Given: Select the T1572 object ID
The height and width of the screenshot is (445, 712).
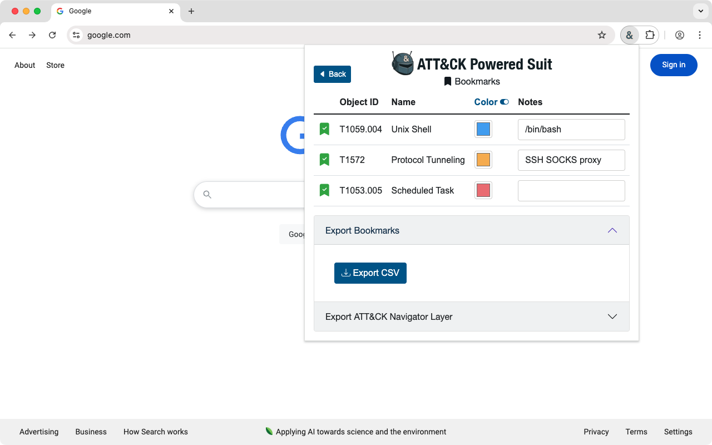Looking at the screenshot, I should 352,160.
